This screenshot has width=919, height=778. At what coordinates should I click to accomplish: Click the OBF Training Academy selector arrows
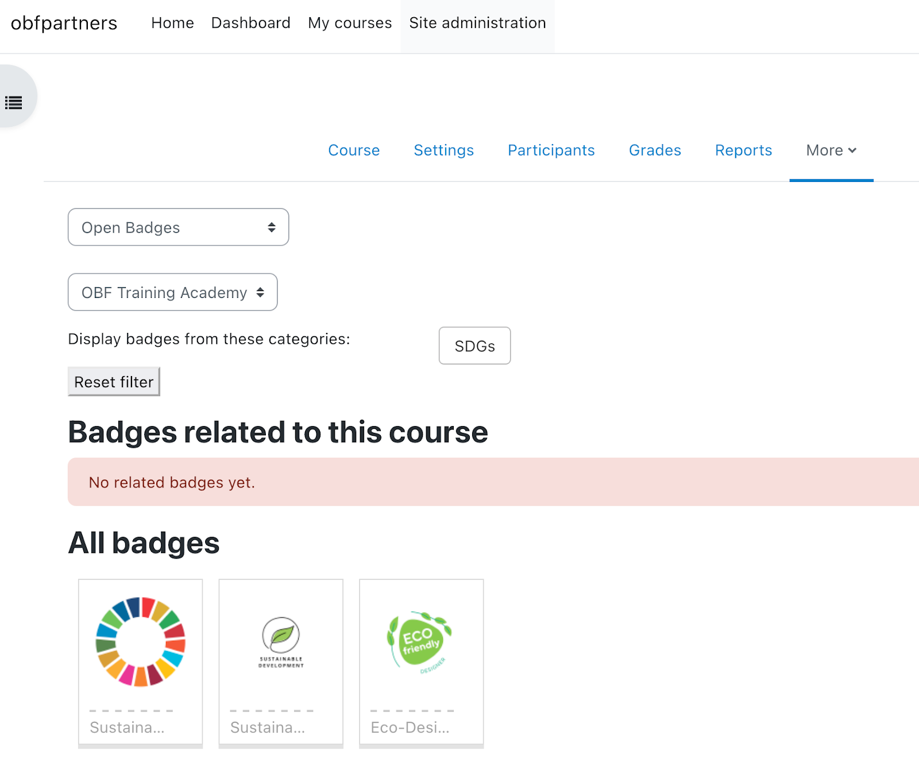pyautogui.click(x=260, y=292)
